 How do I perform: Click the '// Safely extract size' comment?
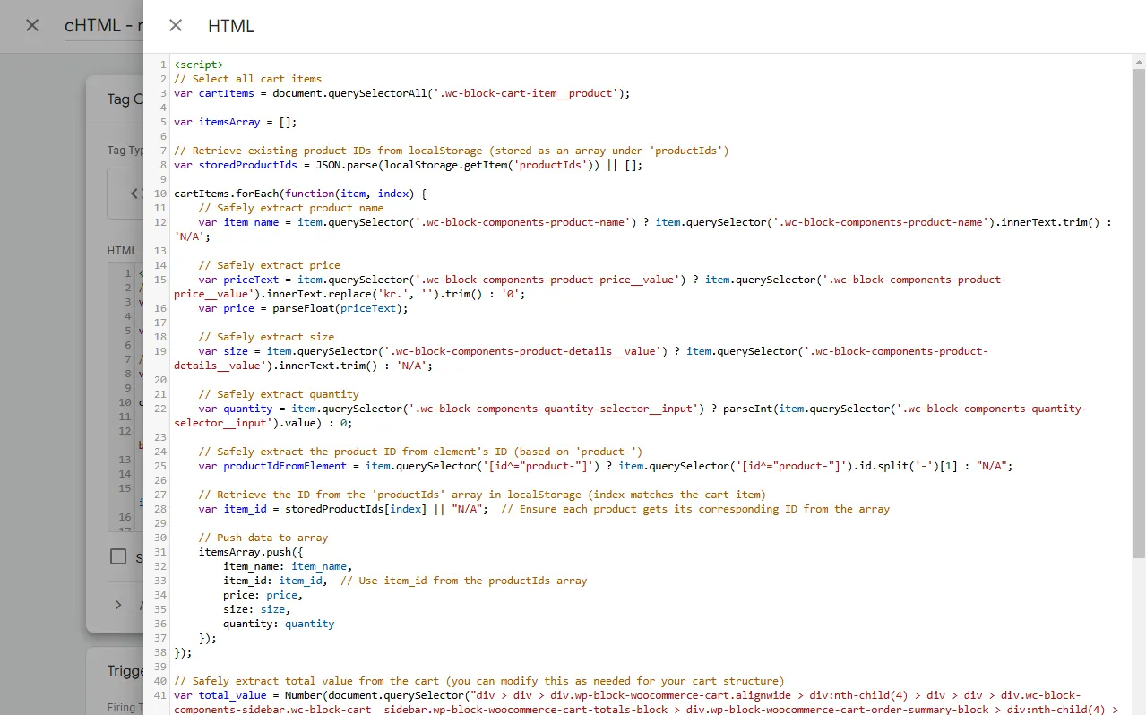tap(266, 337)
